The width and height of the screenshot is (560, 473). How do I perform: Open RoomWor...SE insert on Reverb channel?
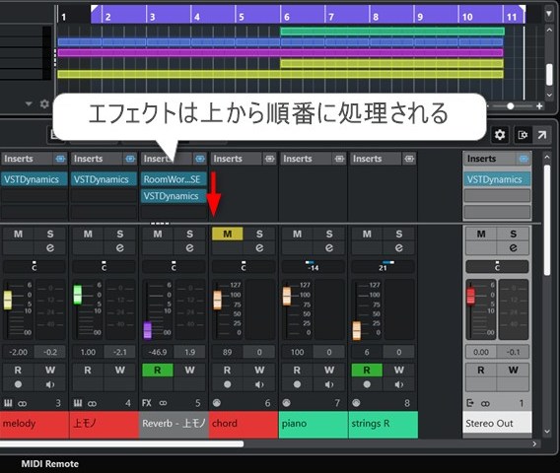coord(174,179)
